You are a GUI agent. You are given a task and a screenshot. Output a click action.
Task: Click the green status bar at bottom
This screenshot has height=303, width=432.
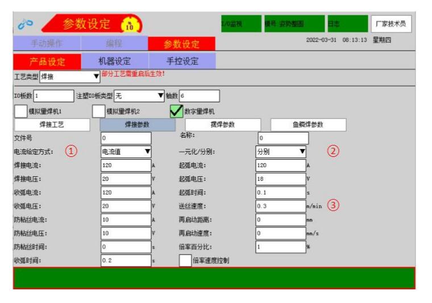pos(214,278)
